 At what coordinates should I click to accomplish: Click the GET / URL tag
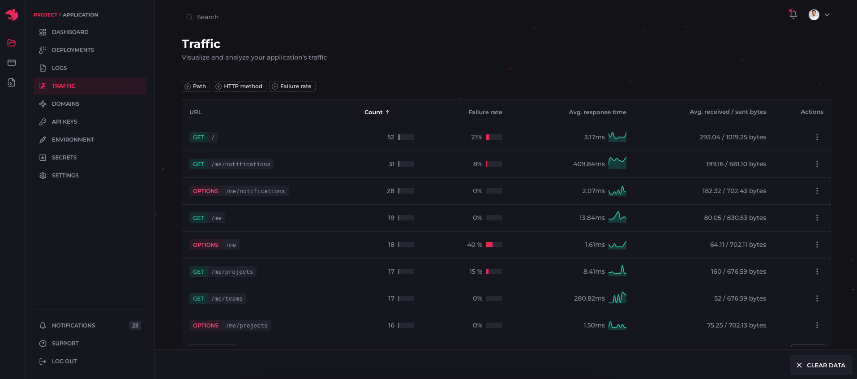(x=204, y=137)
